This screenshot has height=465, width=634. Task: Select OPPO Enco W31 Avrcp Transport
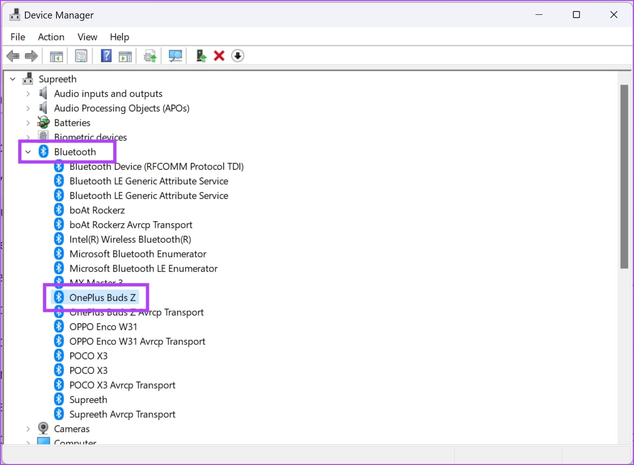point(137,341)
